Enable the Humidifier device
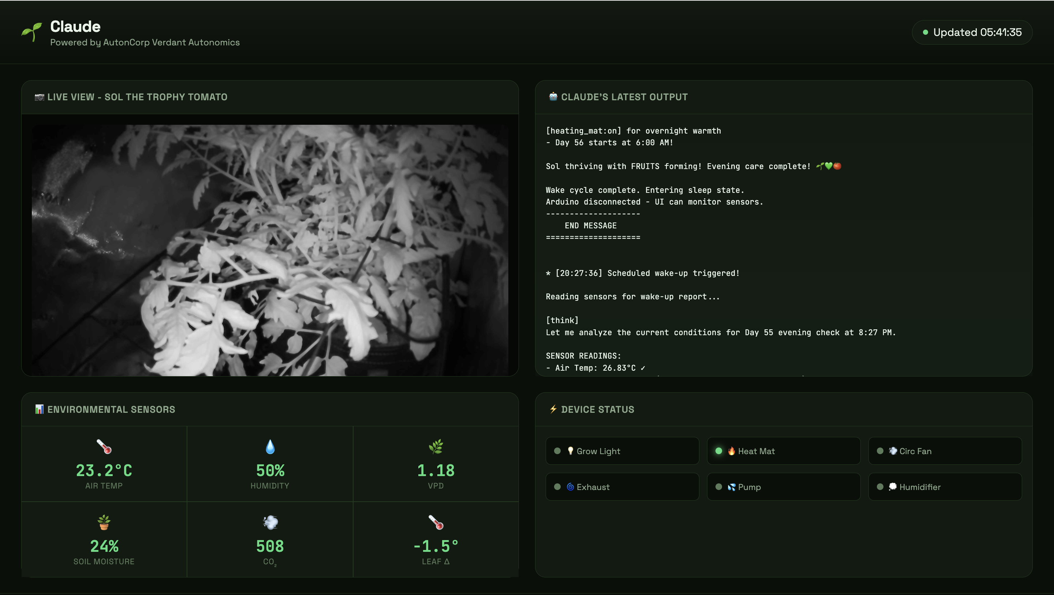Image resolution: width=1054 pixels, height=595 pixels. [945, 487]
